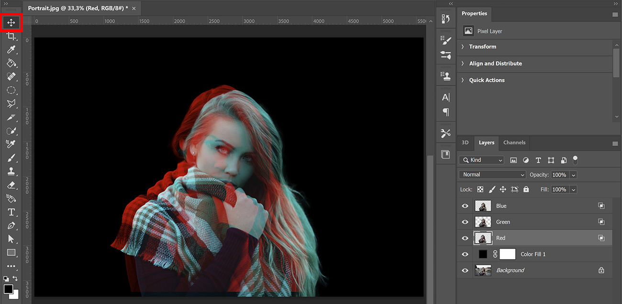Open the 3D panel tab

pyautogui.click(x=465, y=142)
